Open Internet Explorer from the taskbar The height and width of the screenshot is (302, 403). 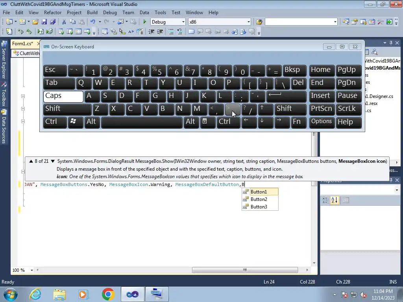pyautogui.click(x=35, y=294)
